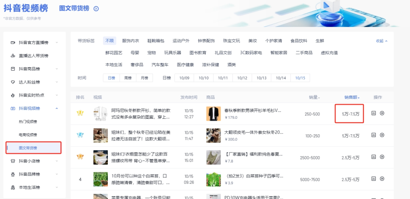
Task: Open the 电商视频榜 submenu item
Action: 28,135
